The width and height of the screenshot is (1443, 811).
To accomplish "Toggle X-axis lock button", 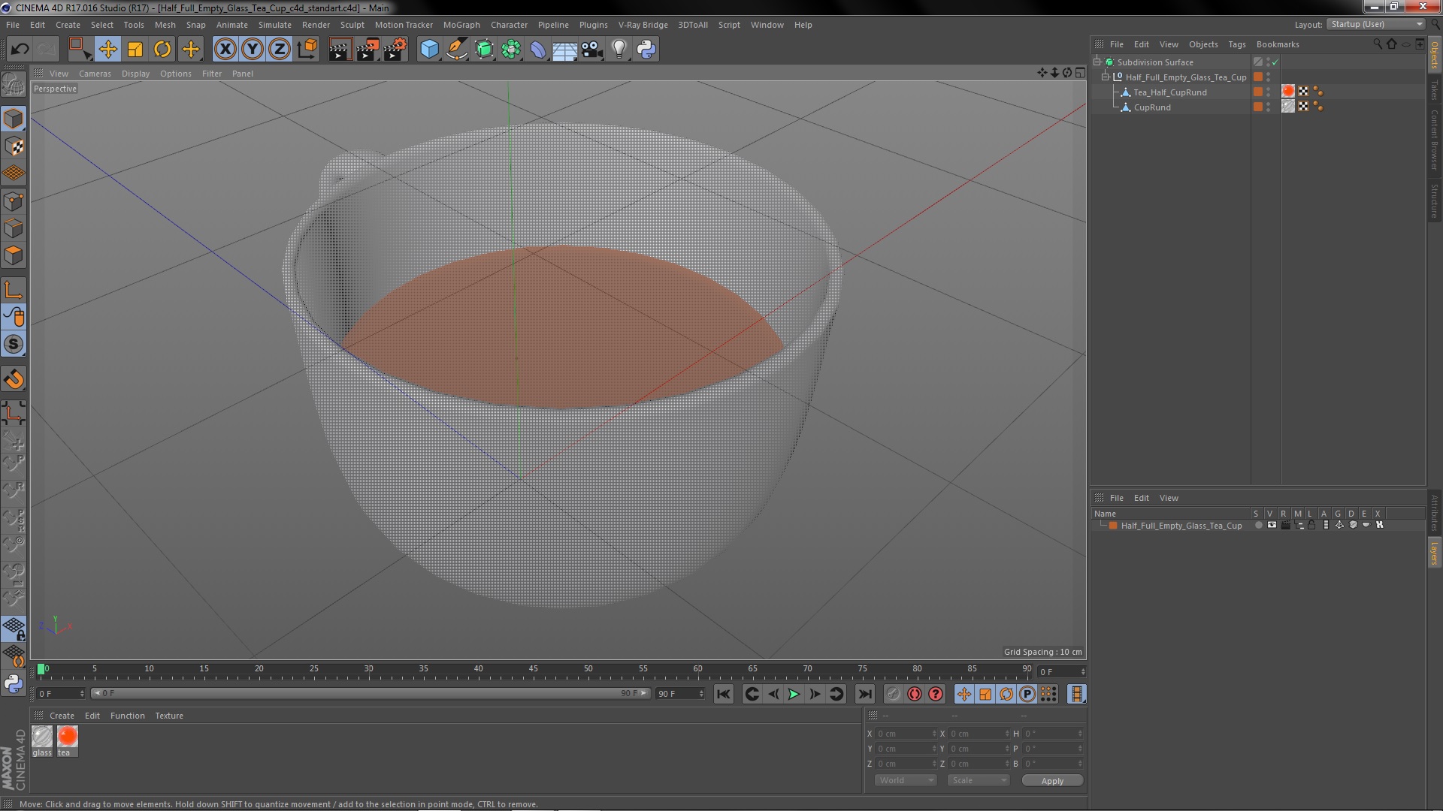I will 225,50.
